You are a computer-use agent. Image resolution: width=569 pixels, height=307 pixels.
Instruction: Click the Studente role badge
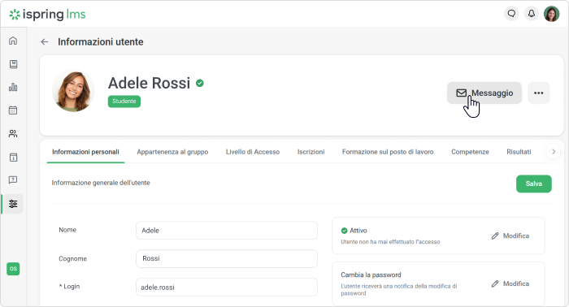[x=124, y=102]
